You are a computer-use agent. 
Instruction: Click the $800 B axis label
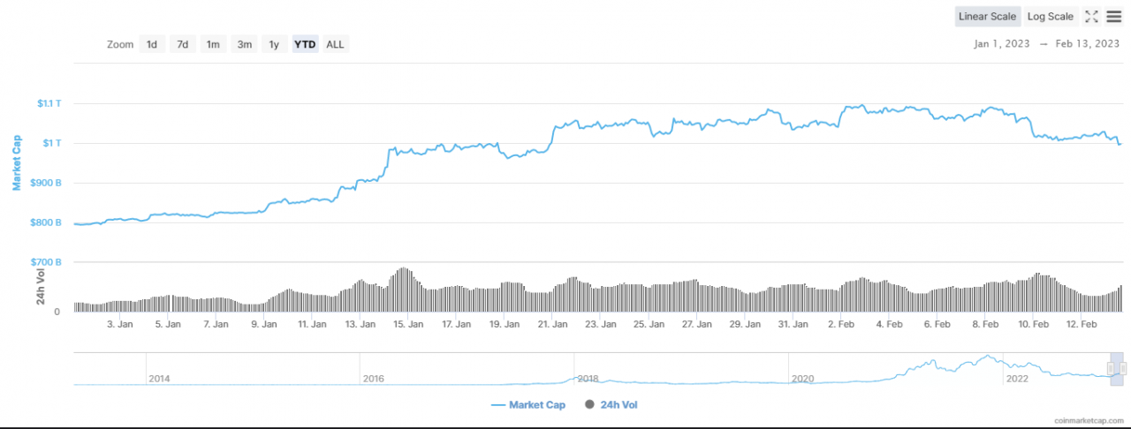pyautogui.click(x=46, y=222)
